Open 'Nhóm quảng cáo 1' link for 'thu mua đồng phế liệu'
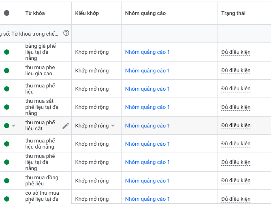Viewport: 271px width, 204px height. 147,181
